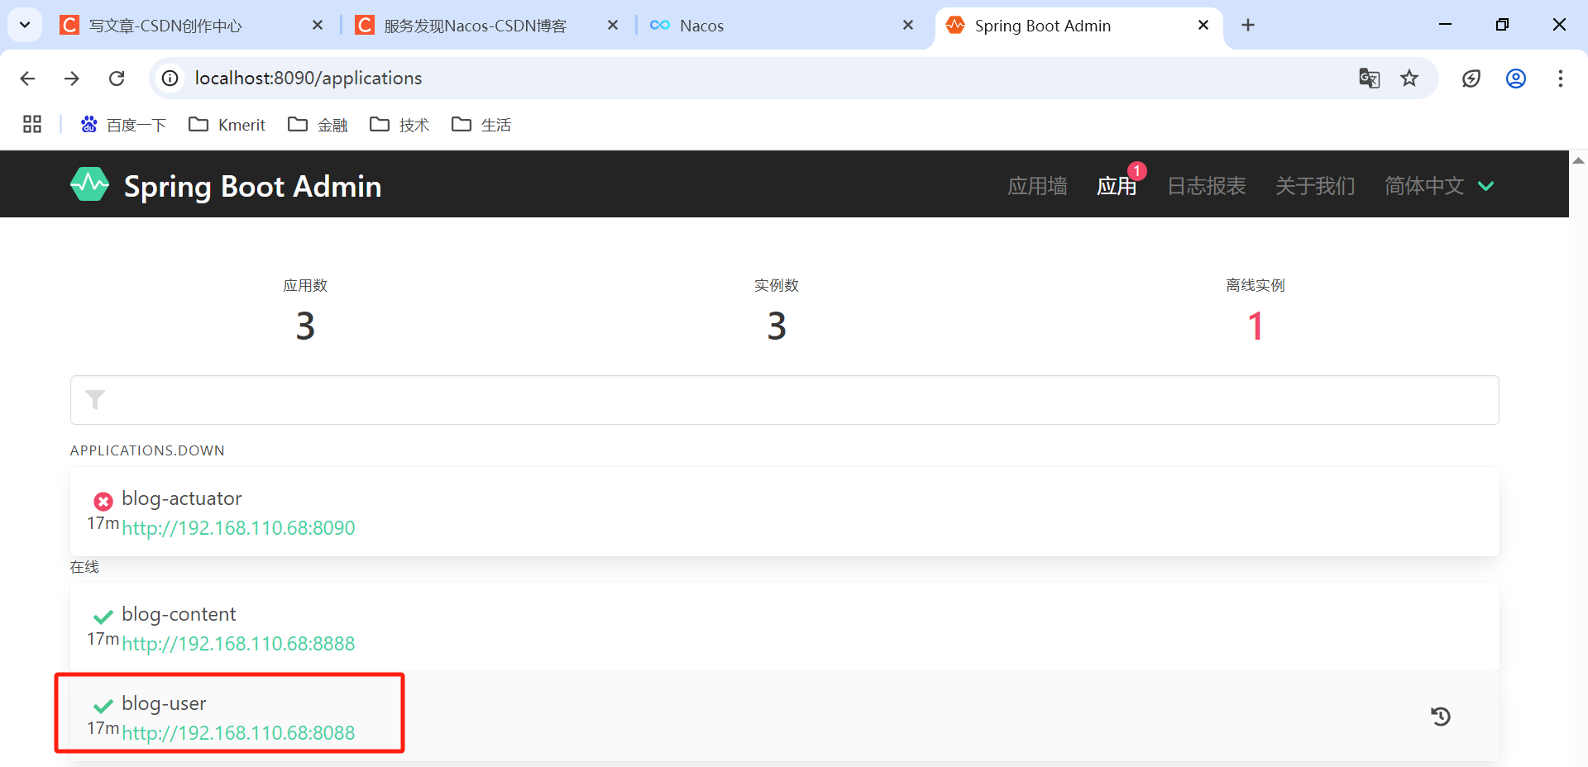Click the 离线实例 count 1
The image size is (1588, 767).
point(1256,326)
